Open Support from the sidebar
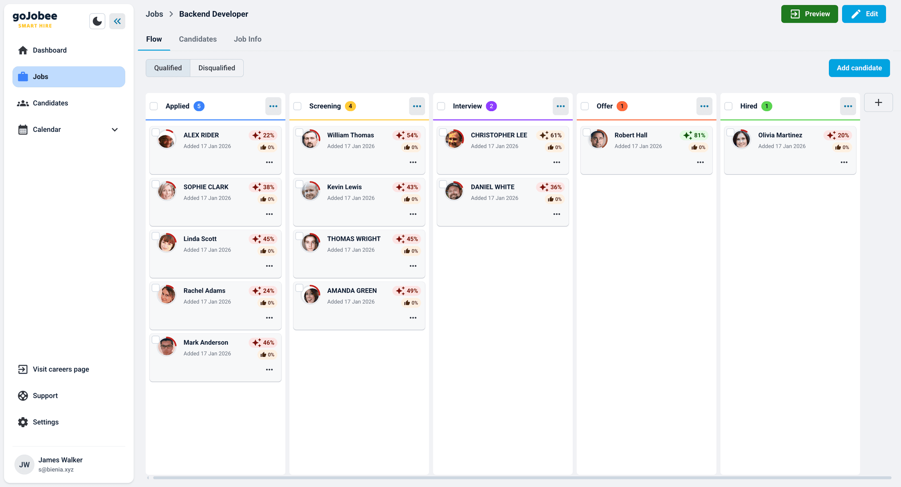The width and height of the screenshot is (901, 487). (45, 396)
